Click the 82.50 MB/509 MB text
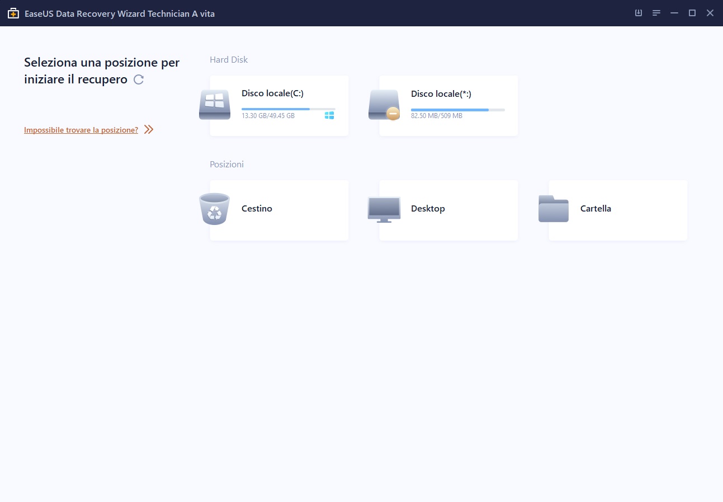723x502 pixels. pyautogui.click(x=437, y=116)
